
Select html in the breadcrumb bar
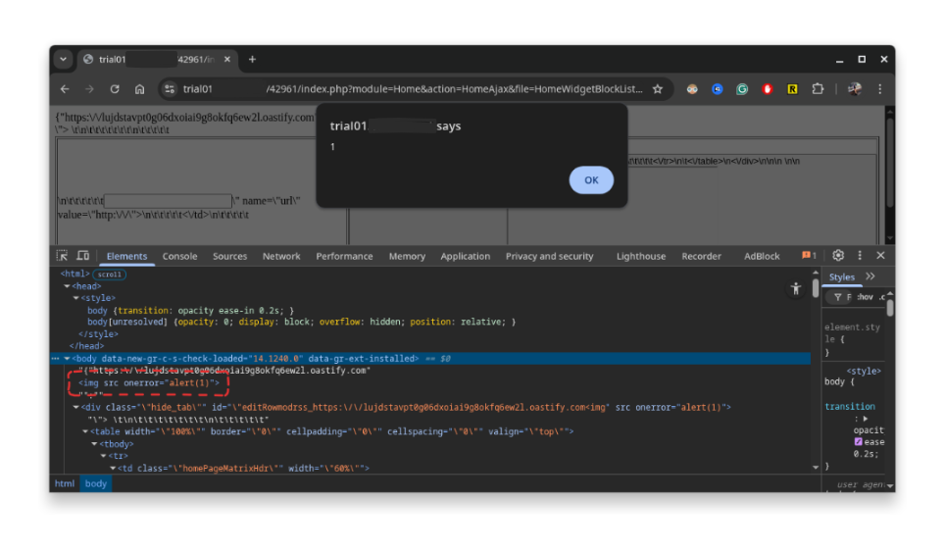(65, 483)
